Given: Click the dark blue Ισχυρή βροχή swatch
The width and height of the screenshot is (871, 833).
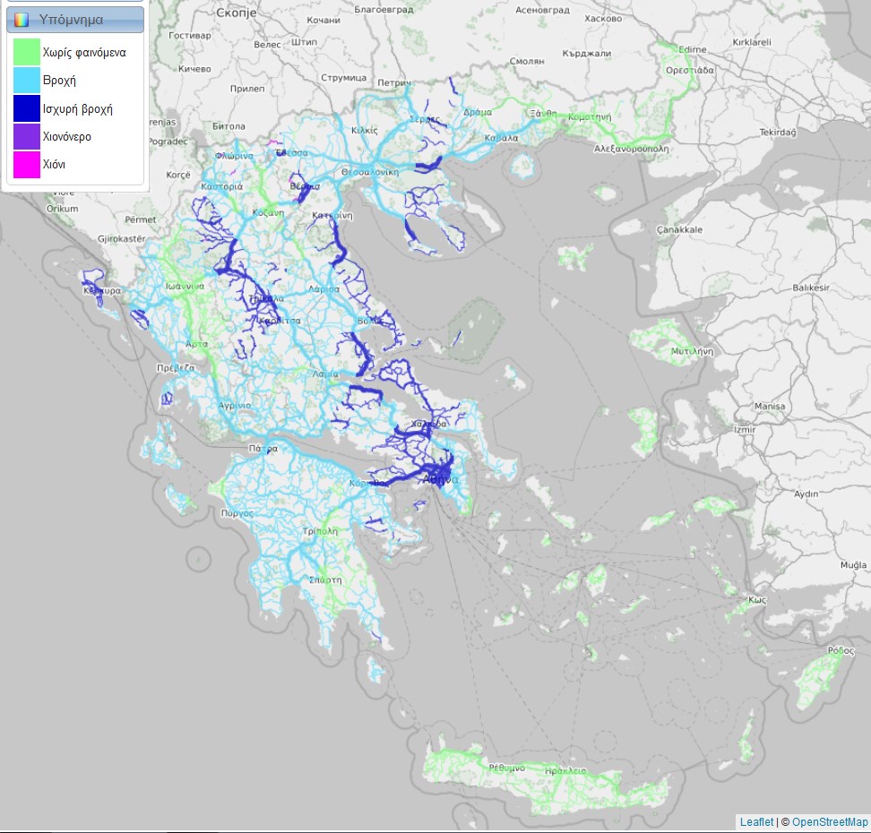Looking at the screenshot, I should [27, 108].
